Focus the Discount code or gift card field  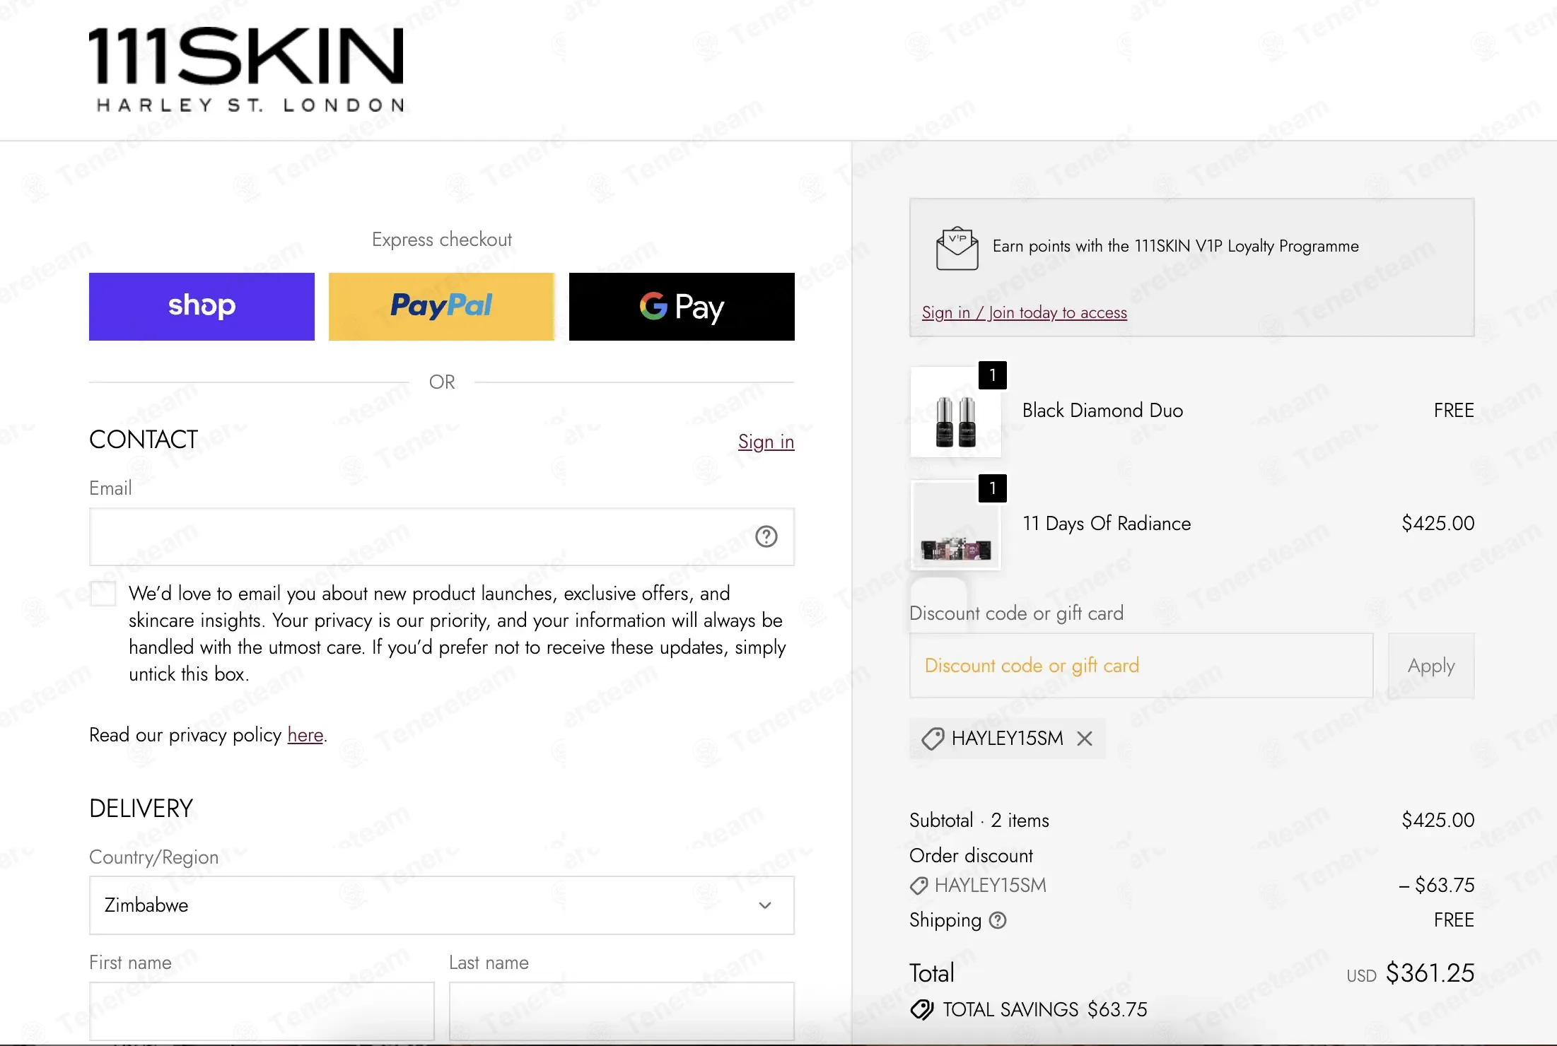click(x=1141, y=666)
